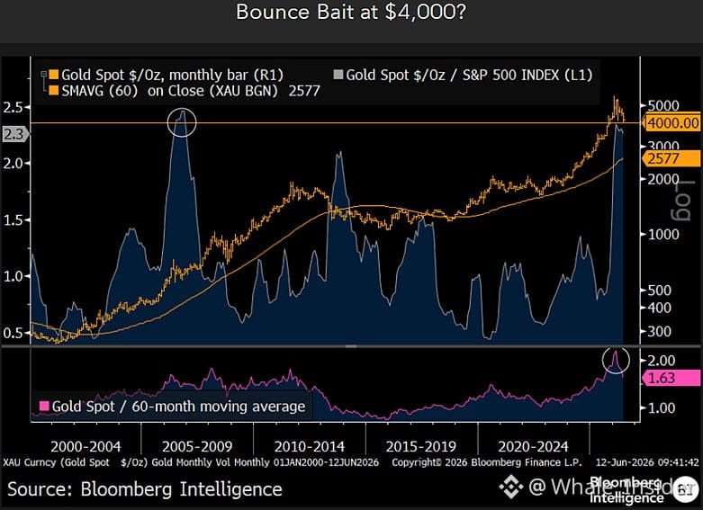The width and height of the screenshot is (703, 510).
Task: Click the 0.5 left-axis label
Action: pyautogui.click(x=13, y=333)
